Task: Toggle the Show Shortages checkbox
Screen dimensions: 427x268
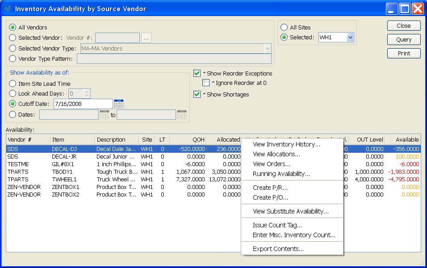Action: 197,94
